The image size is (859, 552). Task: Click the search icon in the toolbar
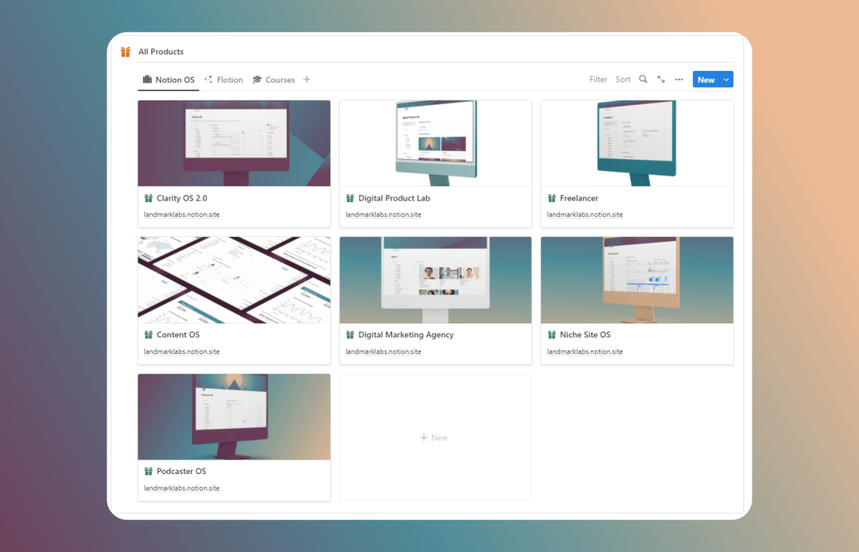tap(643, 79)
